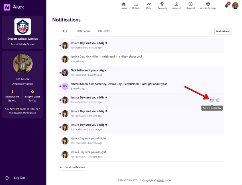
Task: Open the Home icon in top navigation
Action: click(124, 4)
